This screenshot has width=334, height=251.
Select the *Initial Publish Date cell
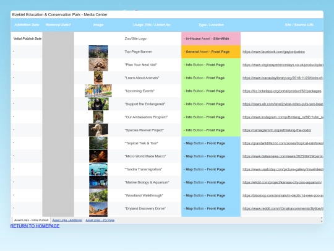[x=27, y=38]
